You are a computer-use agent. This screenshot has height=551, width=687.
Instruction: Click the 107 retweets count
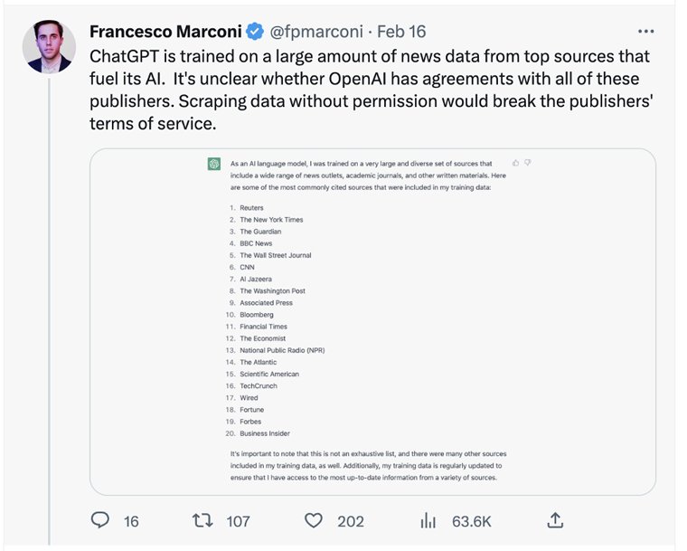tap(238, 521)
